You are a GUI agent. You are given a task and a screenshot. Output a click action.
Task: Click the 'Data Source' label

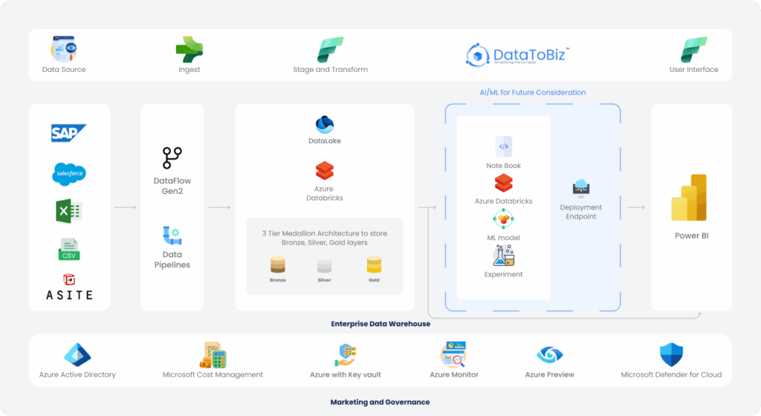[64, 70]
